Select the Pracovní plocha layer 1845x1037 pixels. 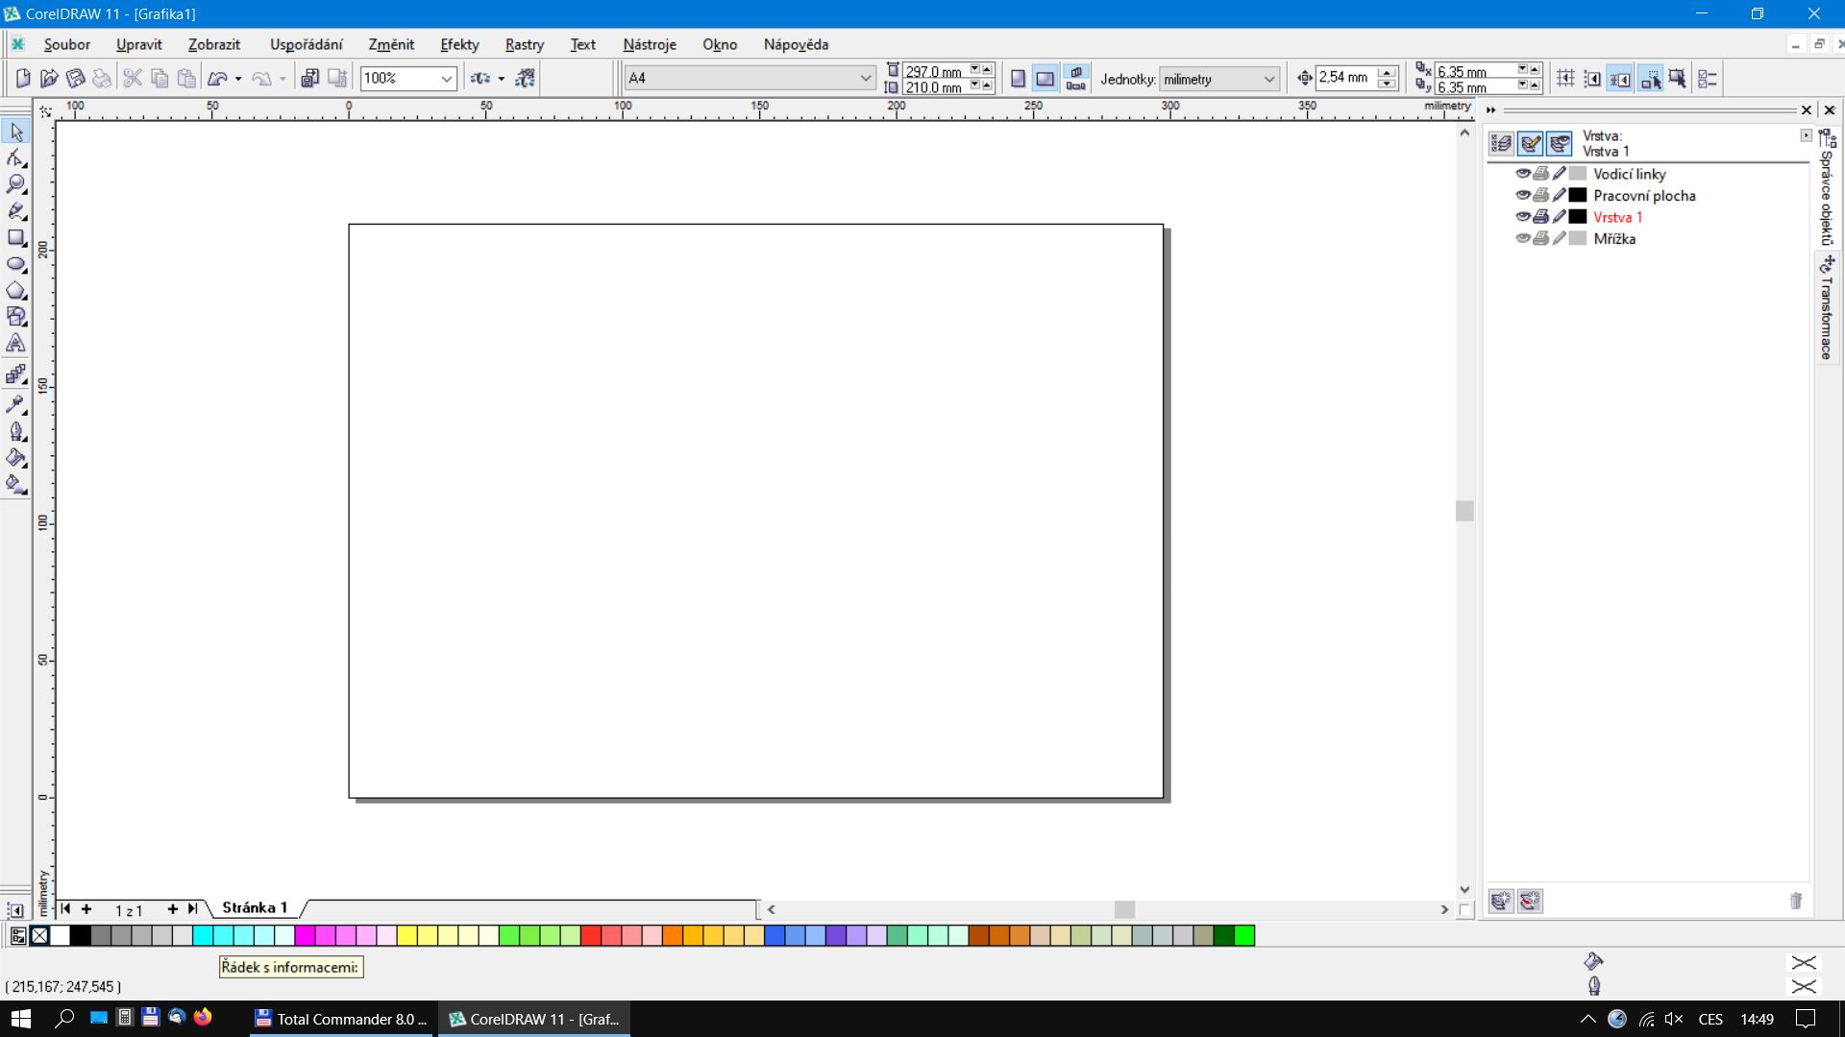[1643, 196]
